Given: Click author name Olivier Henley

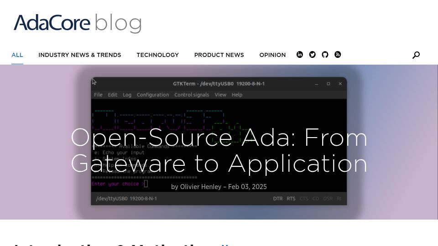Looking at the screenshot, I should (201, 187).
